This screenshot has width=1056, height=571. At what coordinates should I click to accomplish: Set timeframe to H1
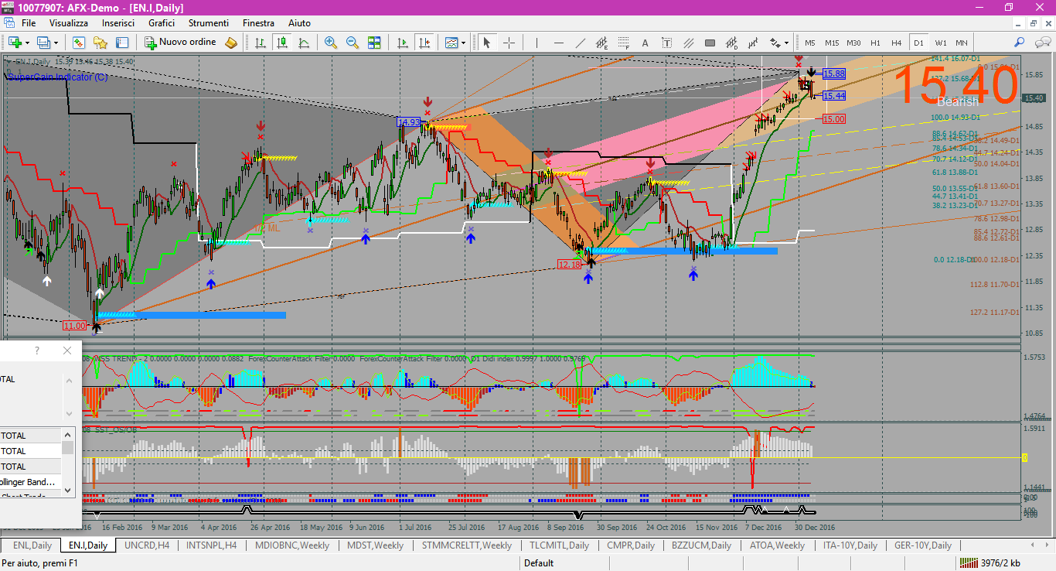pyautogui.click(x=875, y=43)
